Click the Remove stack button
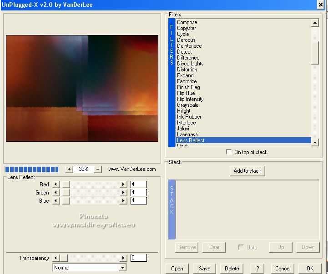328x274 pixels. 187,247
